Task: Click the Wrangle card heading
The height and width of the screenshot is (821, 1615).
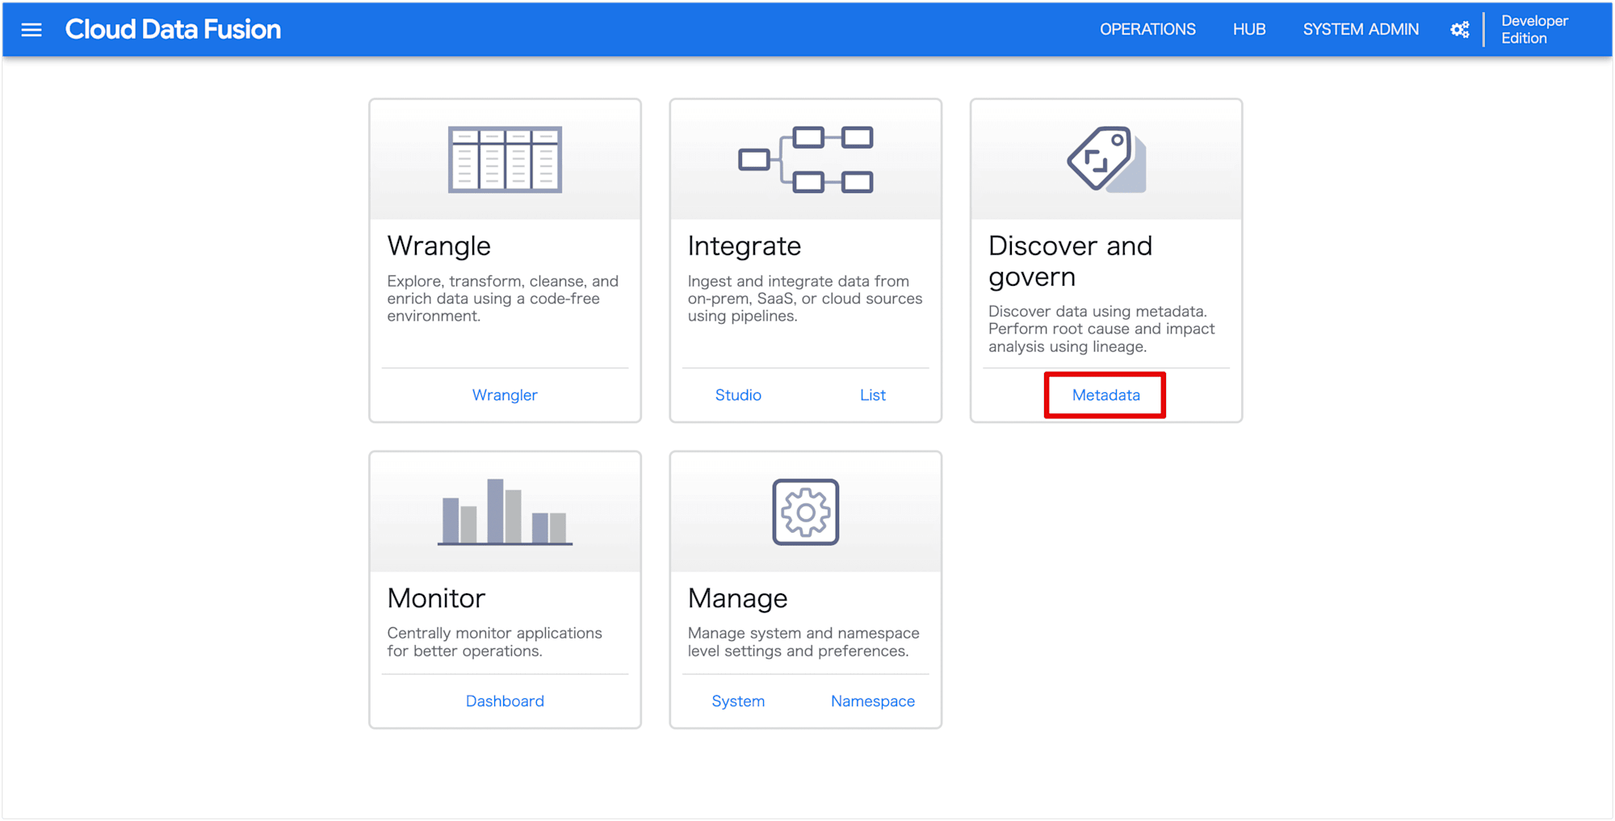Action: tap(439, 246)
